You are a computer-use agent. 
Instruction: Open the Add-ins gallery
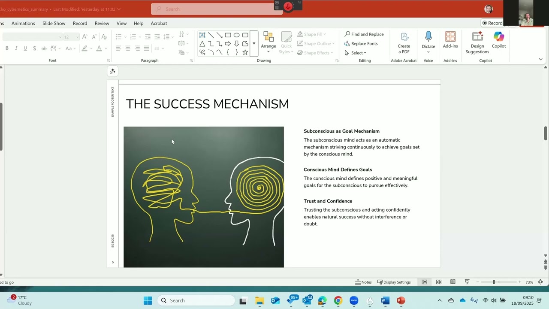(450, 40)
